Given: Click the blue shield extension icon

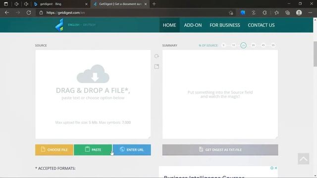Looking at the screenshot, I should (x=243, y=13).
